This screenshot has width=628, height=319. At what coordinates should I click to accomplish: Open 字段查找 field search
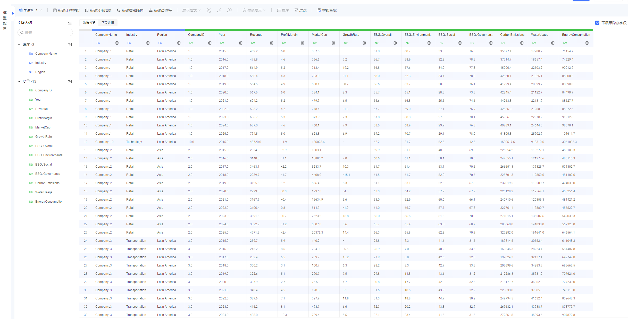pos(327,10)
